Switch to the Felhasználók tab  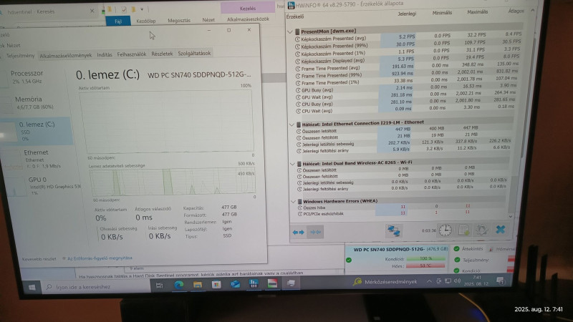132,54
